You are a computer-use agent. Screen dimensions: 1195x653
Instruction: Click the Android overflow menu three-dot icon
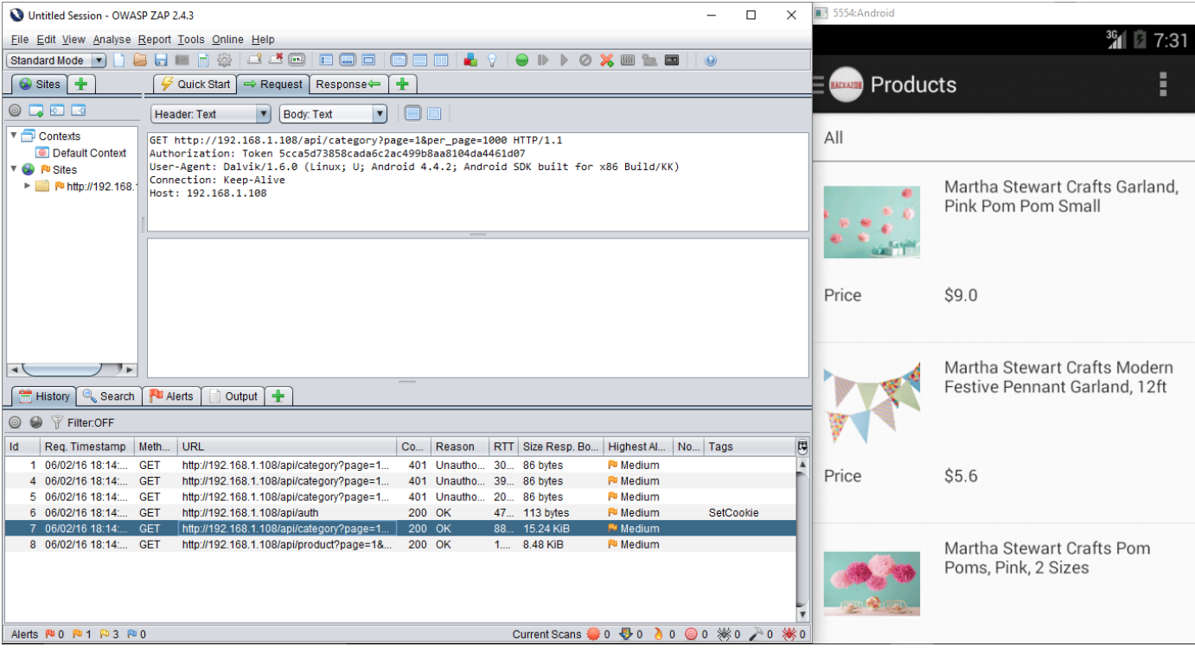(x=1163, y=84)
